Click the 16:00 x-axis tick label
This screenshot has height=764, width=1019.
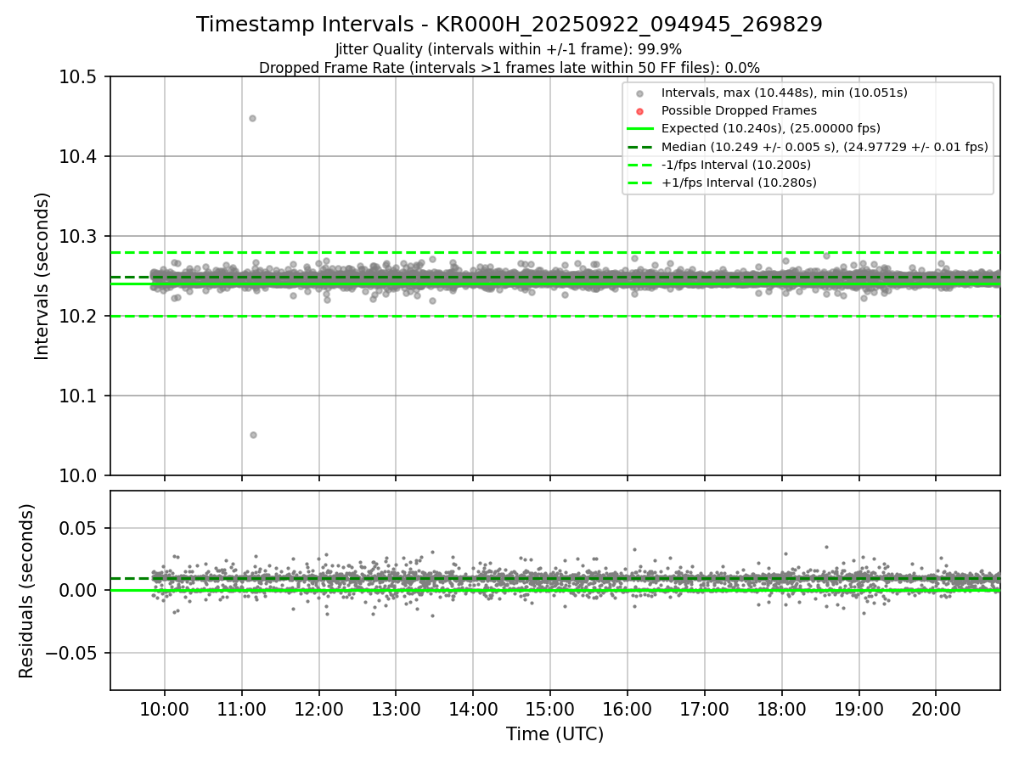click(x=628, y=708)
